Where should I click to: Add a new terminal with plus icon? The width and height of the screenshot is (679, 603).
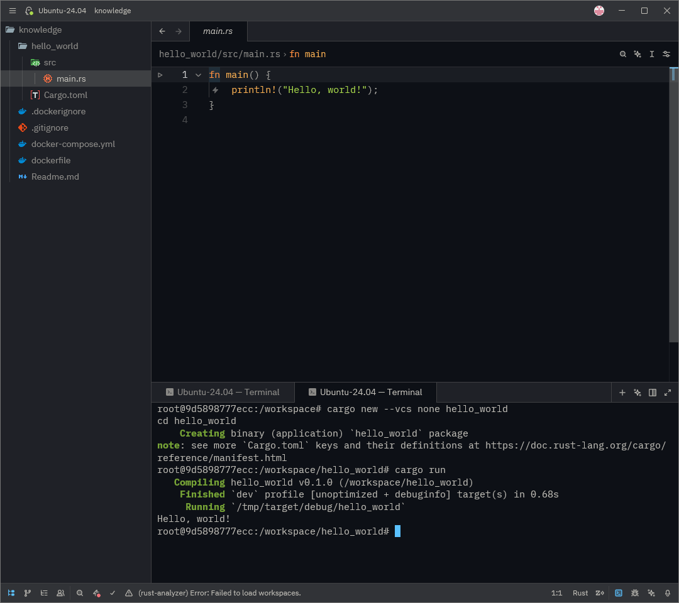tap(622, 393)
